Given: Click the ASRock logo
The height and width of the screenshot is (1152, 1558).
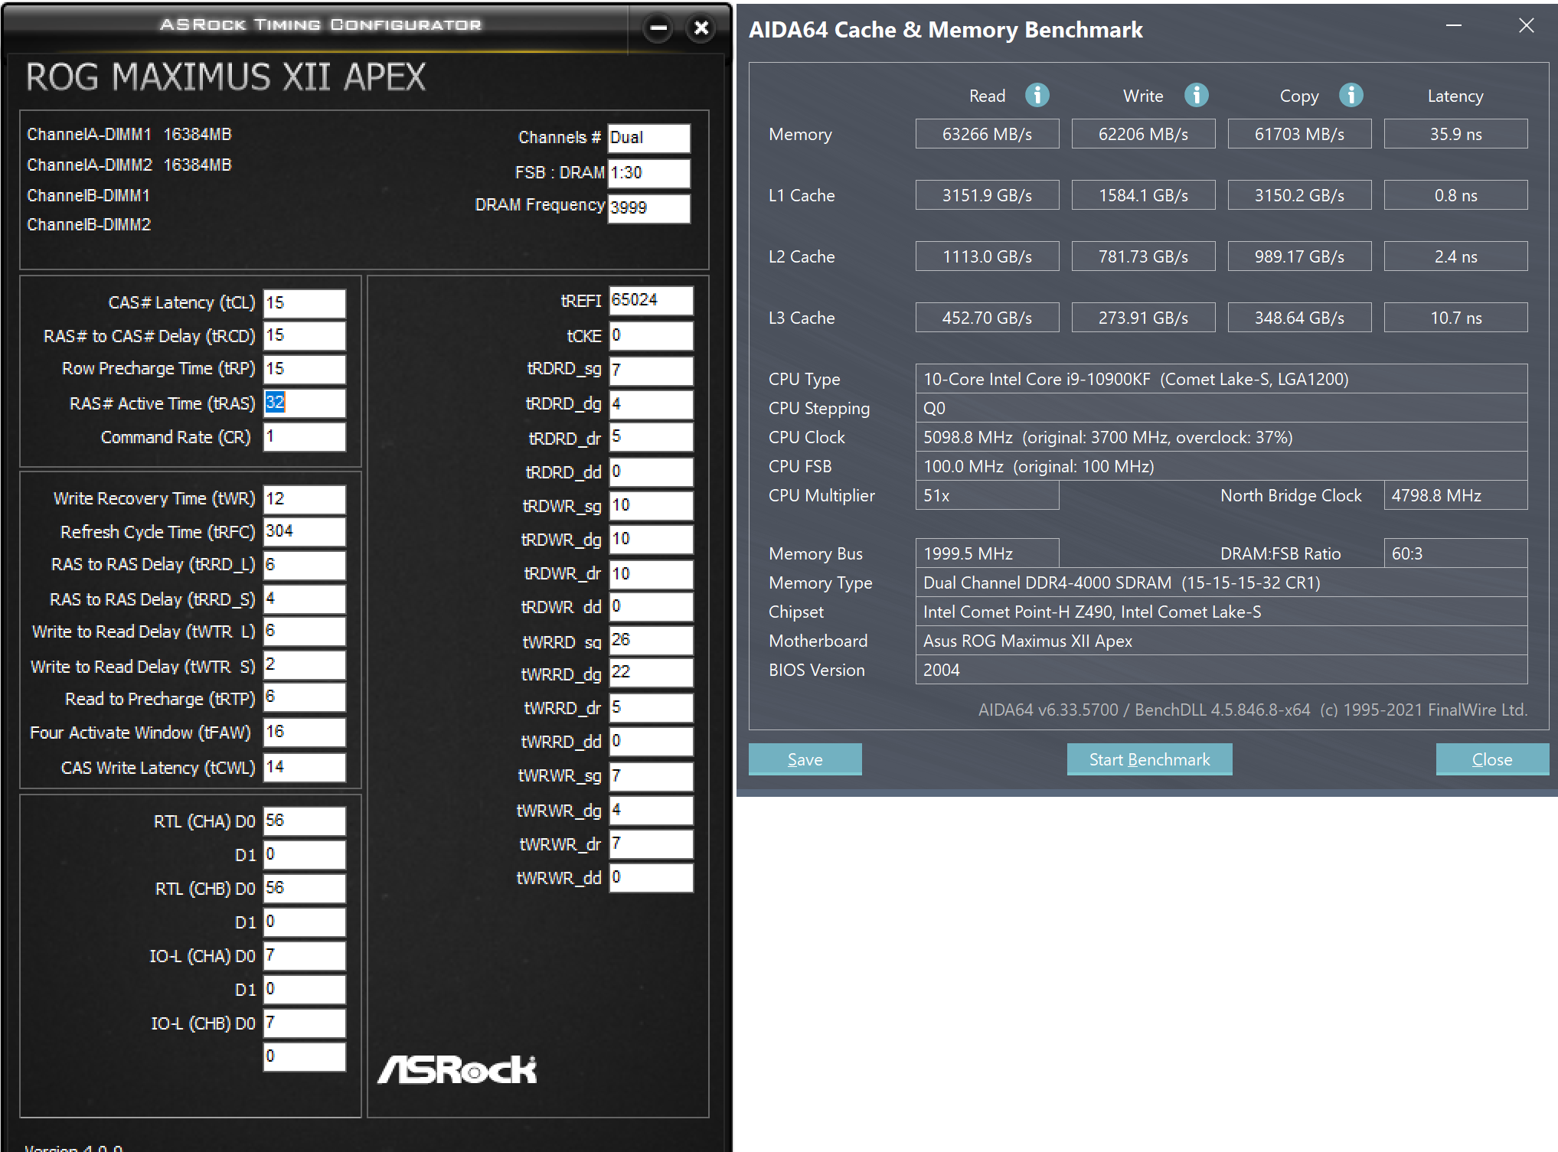Looking at the screenshot, I should click(x=457, y=1069).
